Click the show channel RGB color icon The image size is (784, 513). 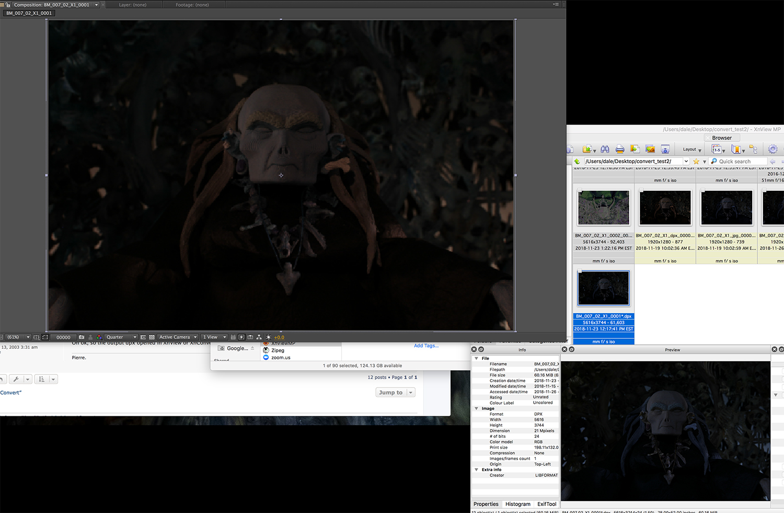click(99, 337)
